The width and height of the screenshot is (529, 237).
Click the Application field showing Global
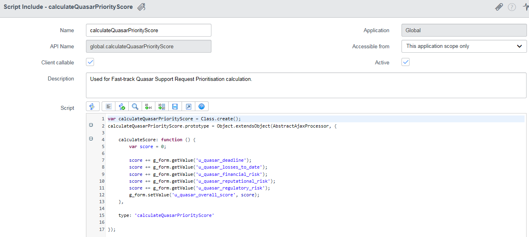click(464, 30)
